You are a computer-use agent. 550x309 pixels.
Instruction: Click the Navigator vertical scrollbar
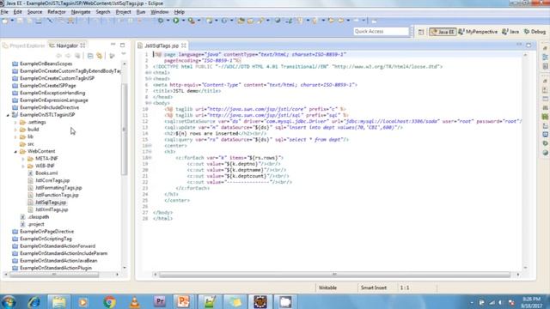point(125,129)
